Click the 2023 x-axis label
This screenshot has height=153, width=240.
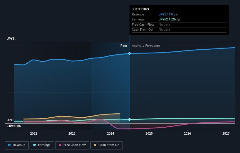click(72, 133)
